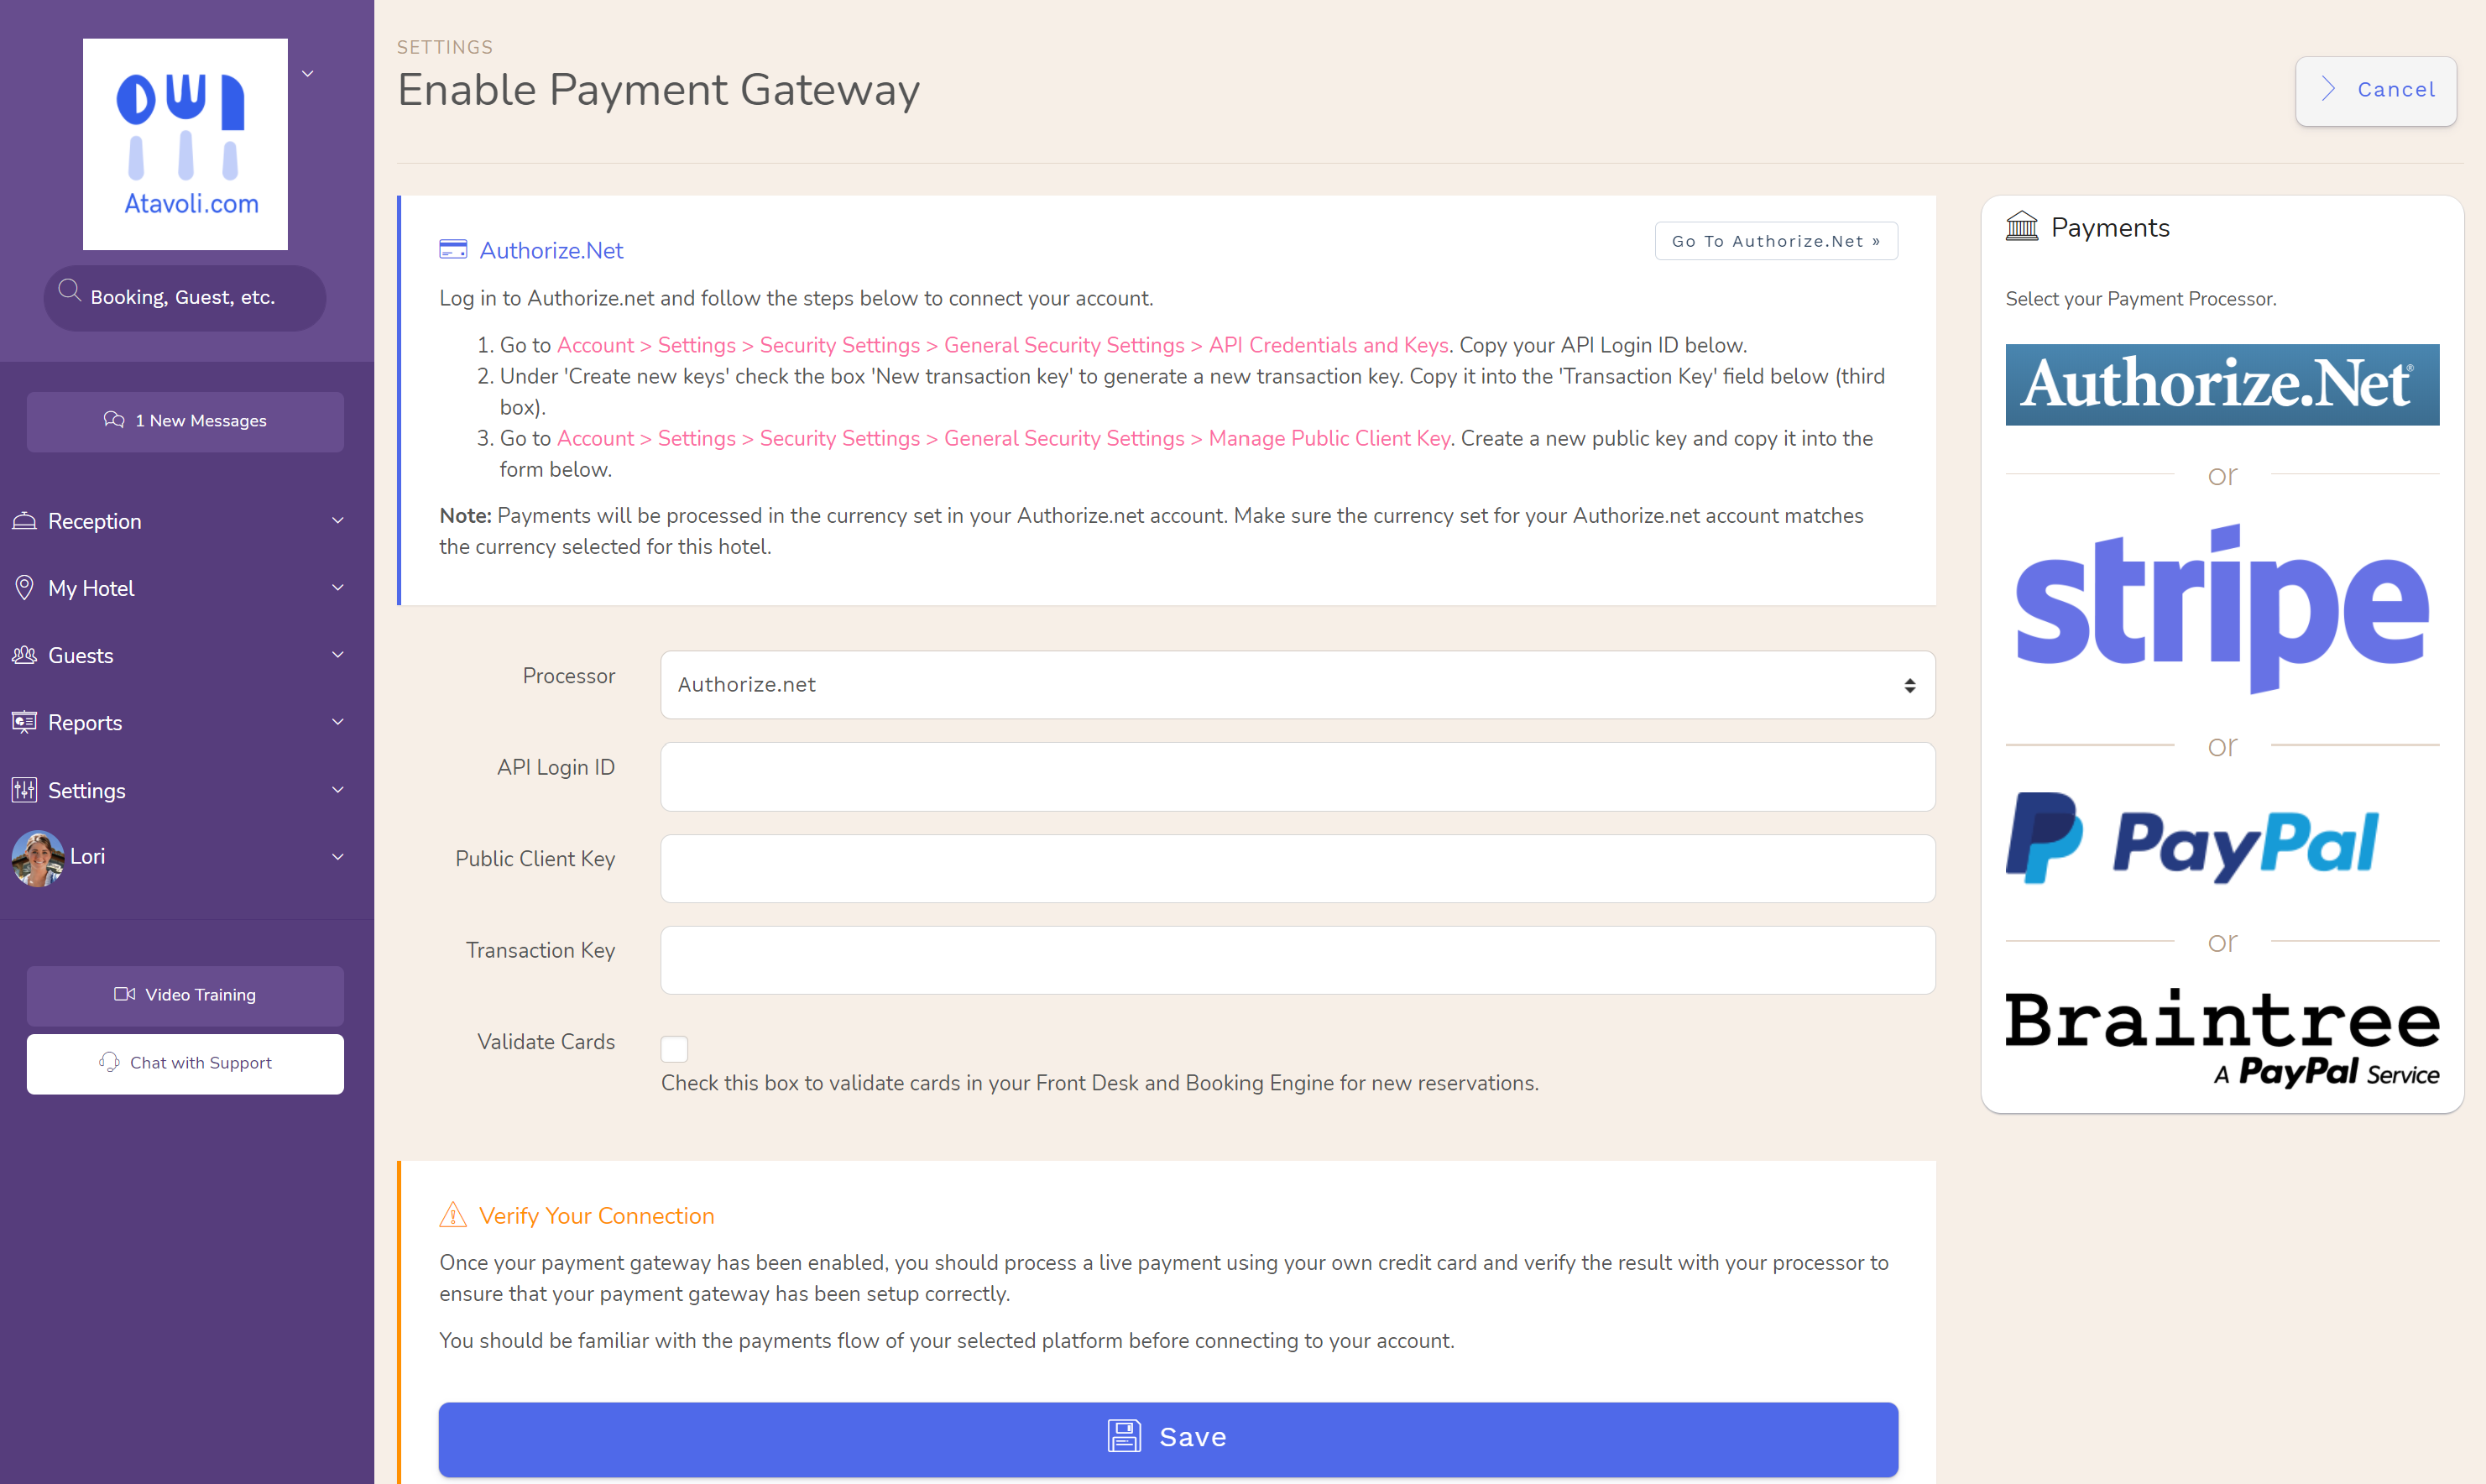Select PayPal as payment processor

pyautogui.click(x=2219, y=839)
